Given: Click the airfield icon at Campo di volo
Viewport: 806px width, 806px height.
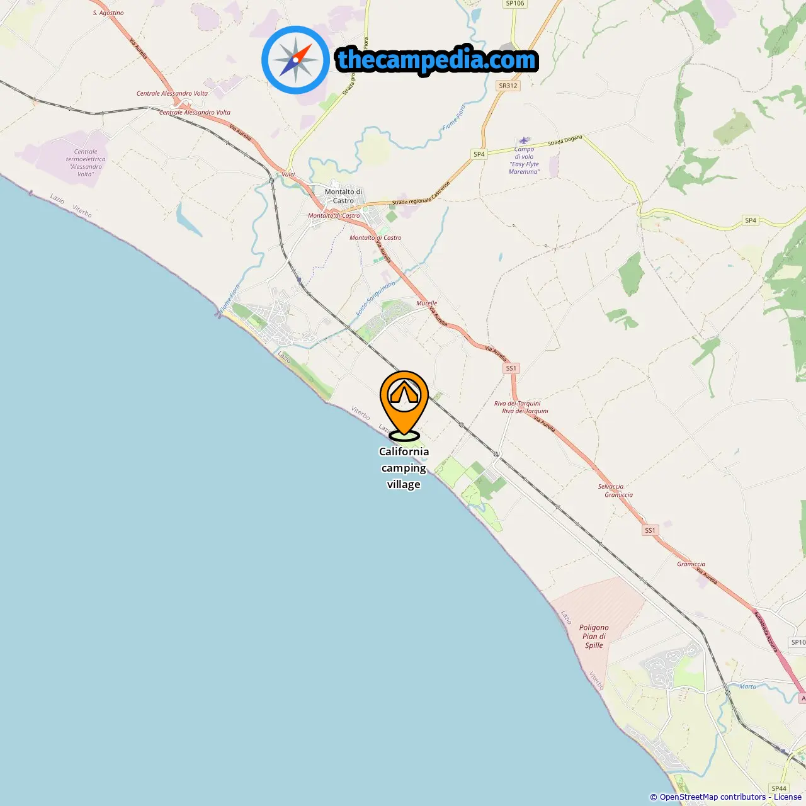Looking at the screenshot, I should [524, 140].
